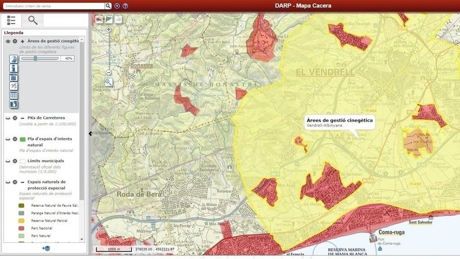Show the Límits municipals layer
Image resolution: width=460 pixels, height=259 pixels.
[8, 161]
